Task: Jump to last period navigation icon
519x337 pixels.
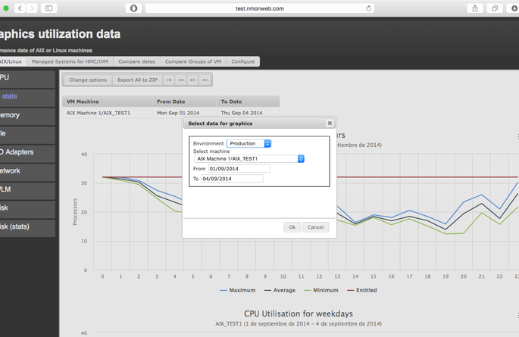Action: pyautogui.click(x=205, y=80)
